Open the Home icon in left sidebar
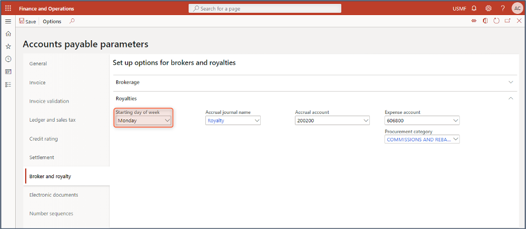 click(x=8, y=34)
